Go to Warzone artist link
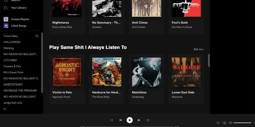Viewport: 255px width, 127px height. 177,97
